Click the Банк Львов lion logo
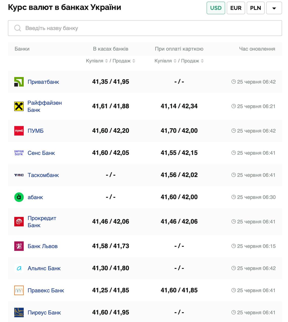Viewport: 288px width, 322px height. (x=19, y=246)
